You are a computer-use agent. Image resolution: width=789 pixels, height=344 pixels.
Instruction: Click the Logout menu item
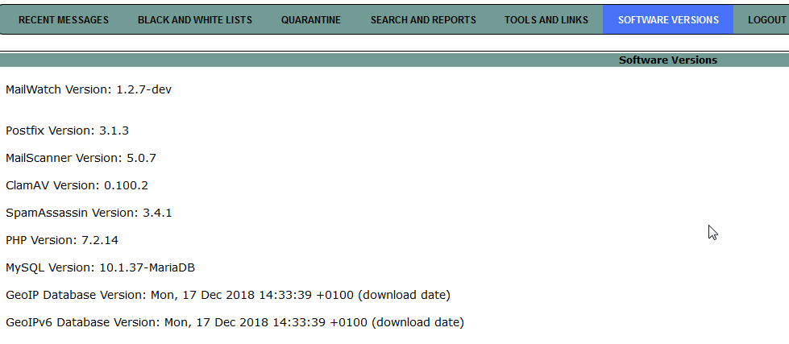click(766, 19)
